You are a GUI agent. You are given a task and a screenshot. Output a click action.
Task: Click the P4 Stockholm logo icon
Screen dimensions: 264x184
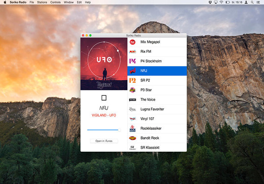[x=132, y=61]
